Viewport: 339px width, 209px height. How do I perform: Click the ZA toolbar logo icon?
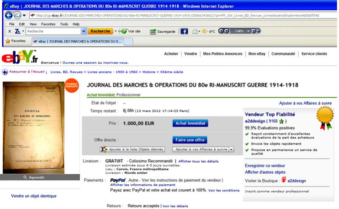17,31
